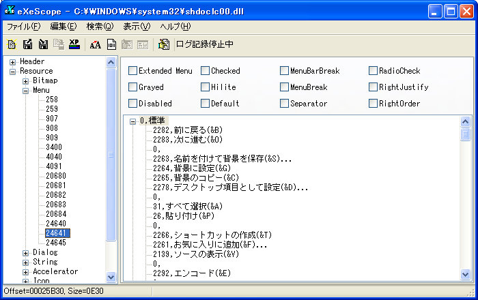Collapse the Menu resource node
This screenshot has width=478, height=300.
pyautogui.click(x=26, y=90)
